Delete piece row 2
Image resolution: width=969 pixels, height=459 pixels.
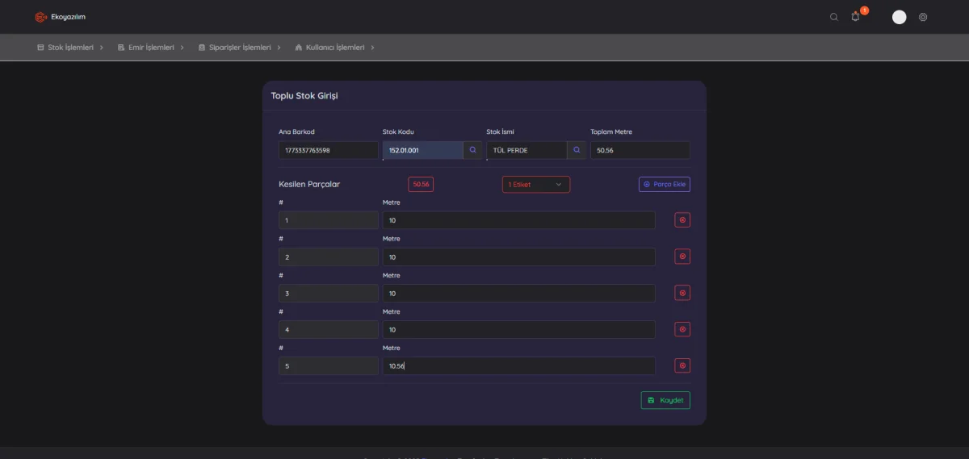[x=682, y=257]
